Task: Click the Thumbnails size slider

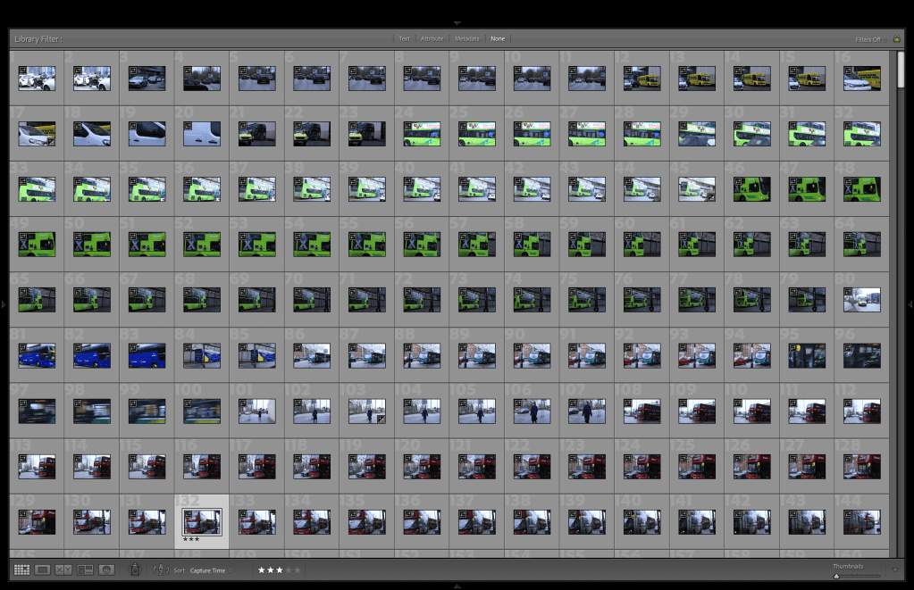Action: click(x=857, y=576)
